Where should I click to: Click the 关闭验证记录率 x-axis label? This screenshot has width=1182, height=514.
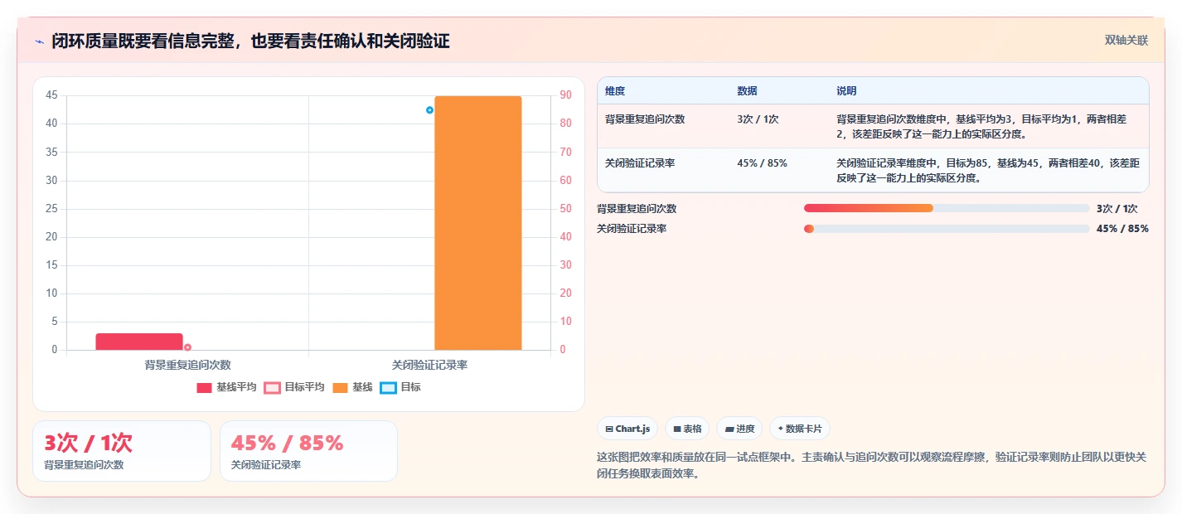coord(429,365)
